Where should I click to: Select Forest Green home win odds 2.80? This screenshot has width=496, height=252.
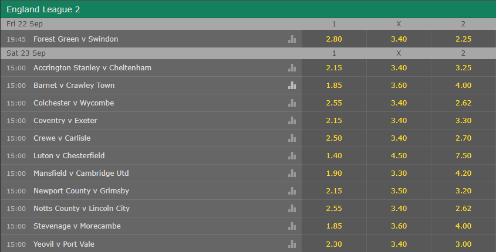click(334, 39)
